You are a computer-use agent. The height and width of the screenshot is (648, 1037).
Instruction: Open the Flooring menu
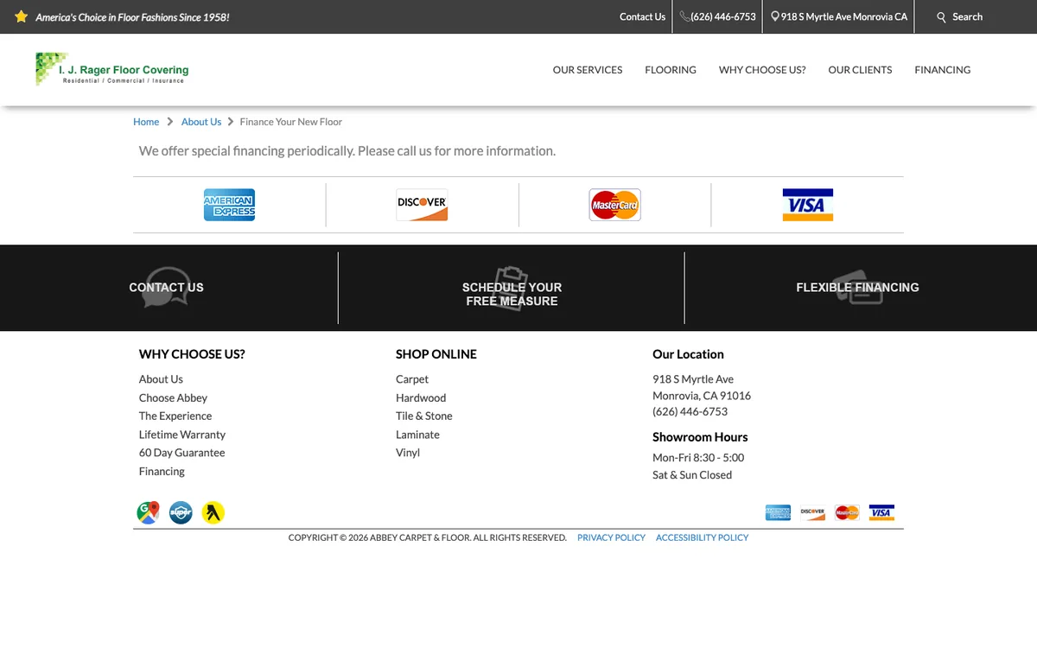tap(671, 70)
